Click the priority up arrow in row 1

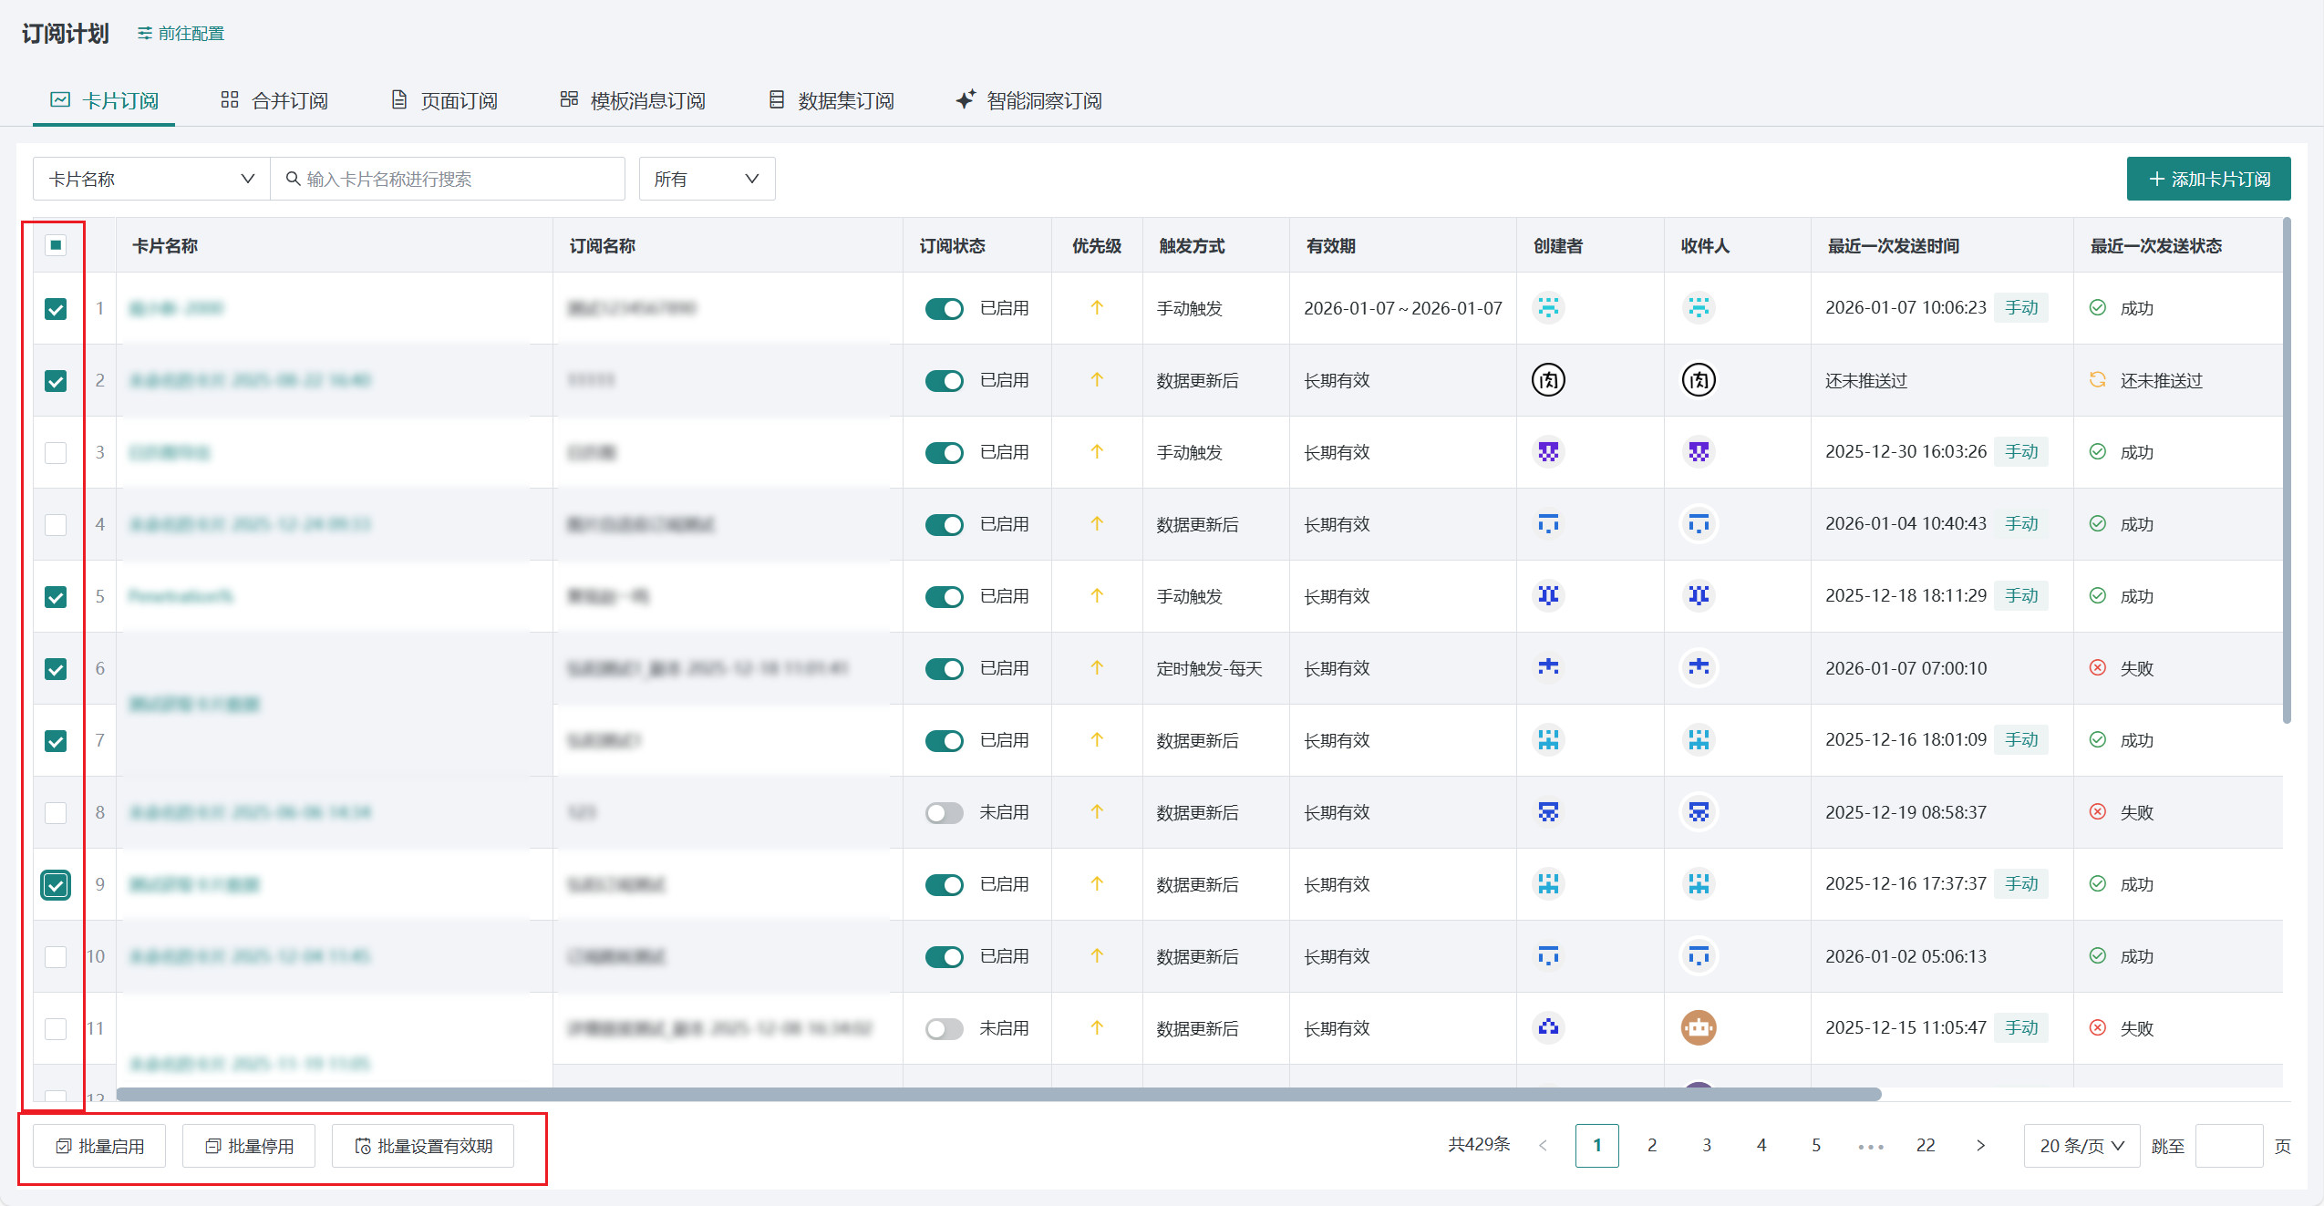pyautogui.click(x=1096, y=308)
